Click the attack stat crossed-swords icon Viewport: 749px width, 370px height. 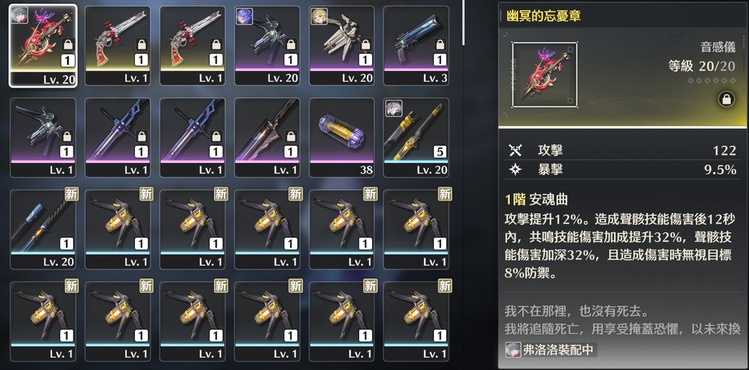pyautogui.click(x=515, y=151)
